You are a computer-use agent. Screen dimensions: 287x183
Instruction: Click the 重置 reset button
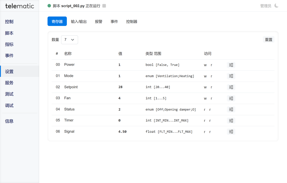click(268, 40)
